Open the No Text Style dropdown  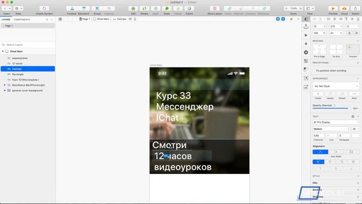coord(336,86)
